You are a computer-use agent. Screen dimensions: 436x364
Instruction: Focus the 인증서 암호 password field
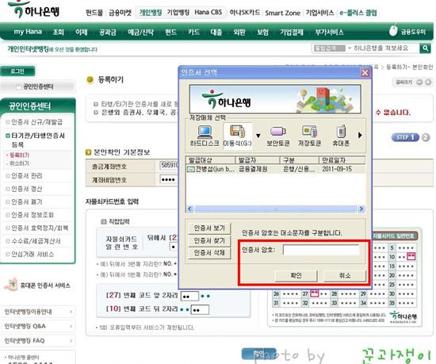pyautogui.click(x=321, y=250)
